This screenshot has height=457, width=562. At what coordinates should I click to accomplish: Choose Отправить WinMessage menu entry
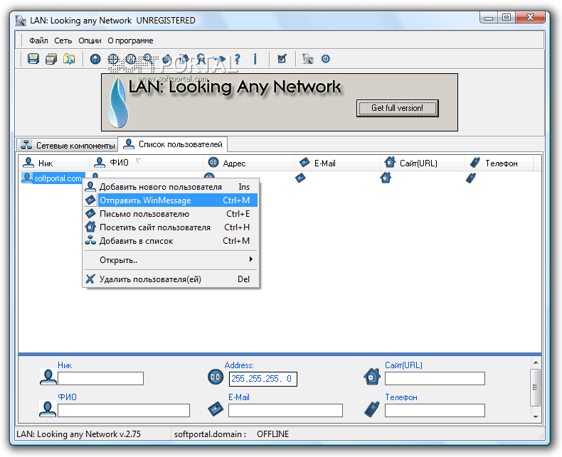171,200
